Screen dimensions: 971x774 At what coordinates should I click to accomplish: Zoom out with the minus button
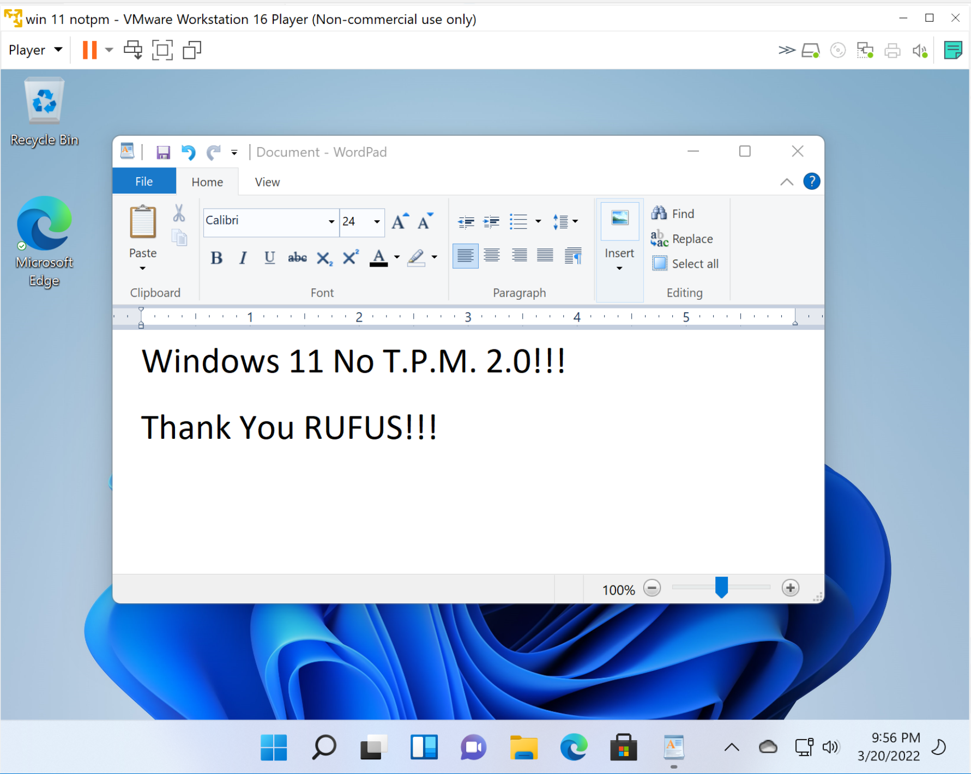(652, 588)
